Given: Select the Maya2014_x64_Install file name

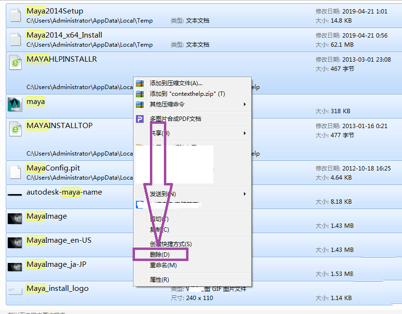Looking at the screenshot, I should pos(65,35).
